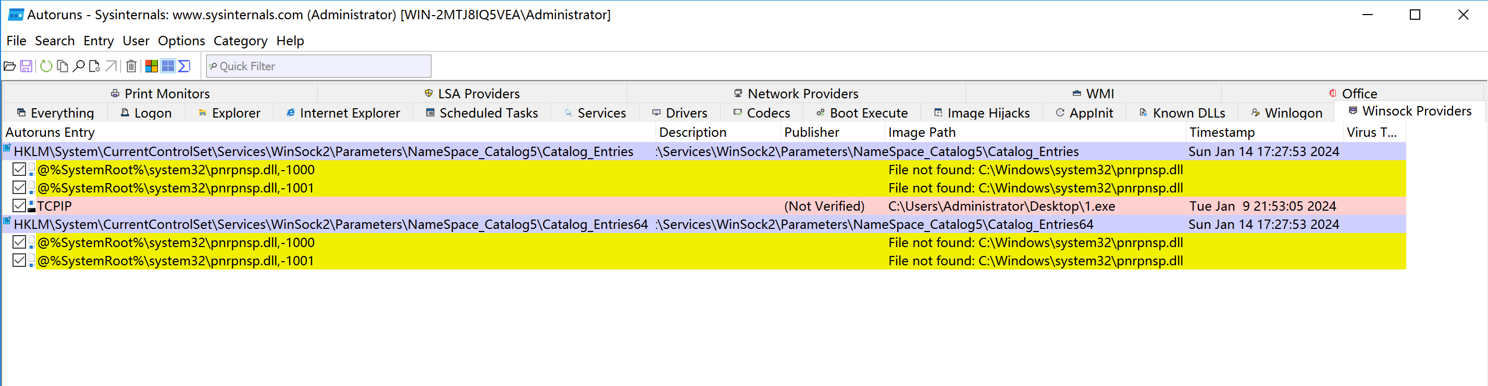
Task: Refresh the autoruns list with green arrow
Action: click(46, 67)
